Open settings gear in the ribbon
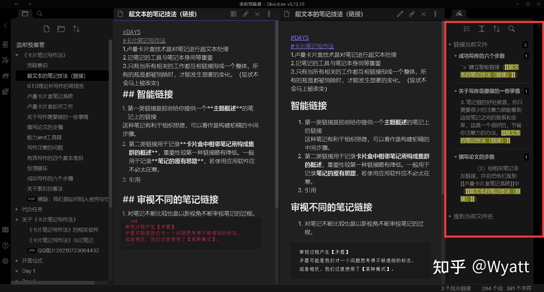The height and width of the screenshot is (292, 544). click(x=5, y=261)
